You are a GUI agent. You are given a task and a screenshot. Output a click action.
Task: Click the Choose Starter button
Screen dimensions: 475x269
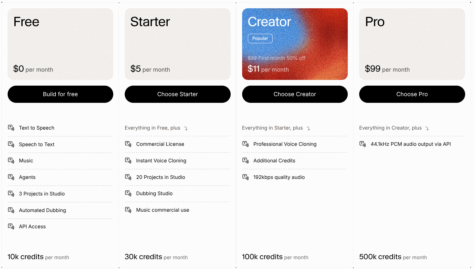tap(178, 94)
